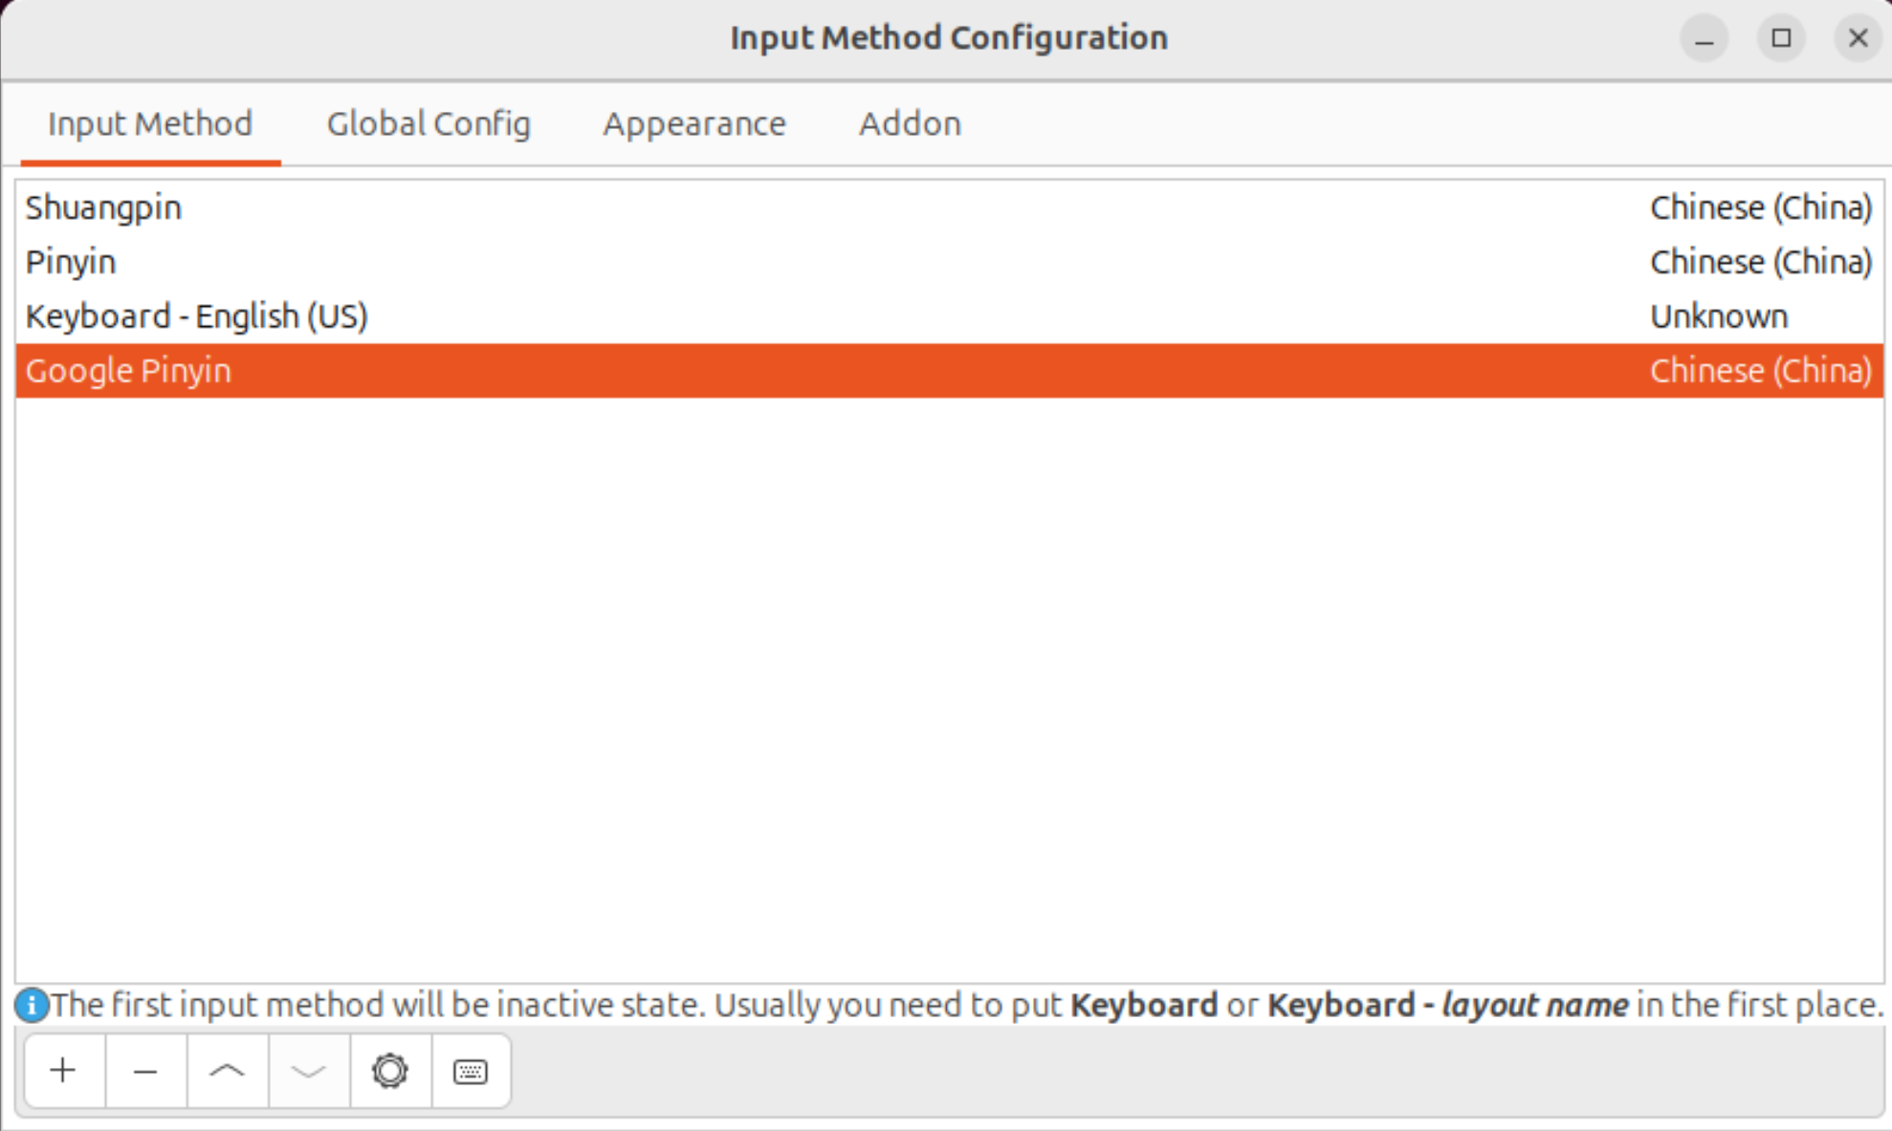Go to the Addon tab
The image size is (1892, 1131).
pyautogui.click(x=910, y=123)
